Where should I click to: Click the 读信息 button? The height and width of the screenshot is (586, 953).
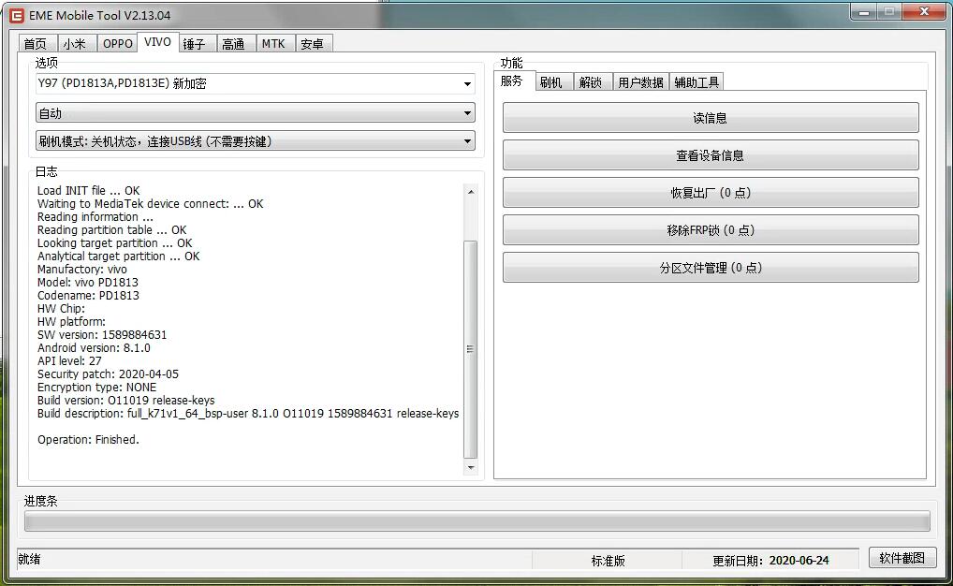point(711,118)
